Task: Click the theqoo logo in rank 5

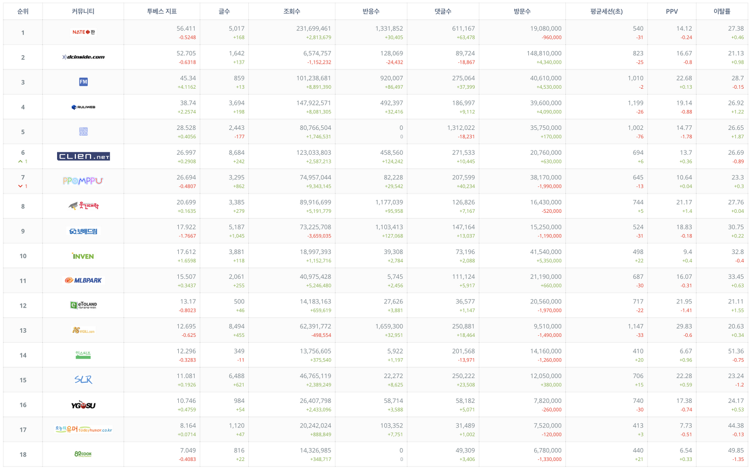Action: coord(83,132)
